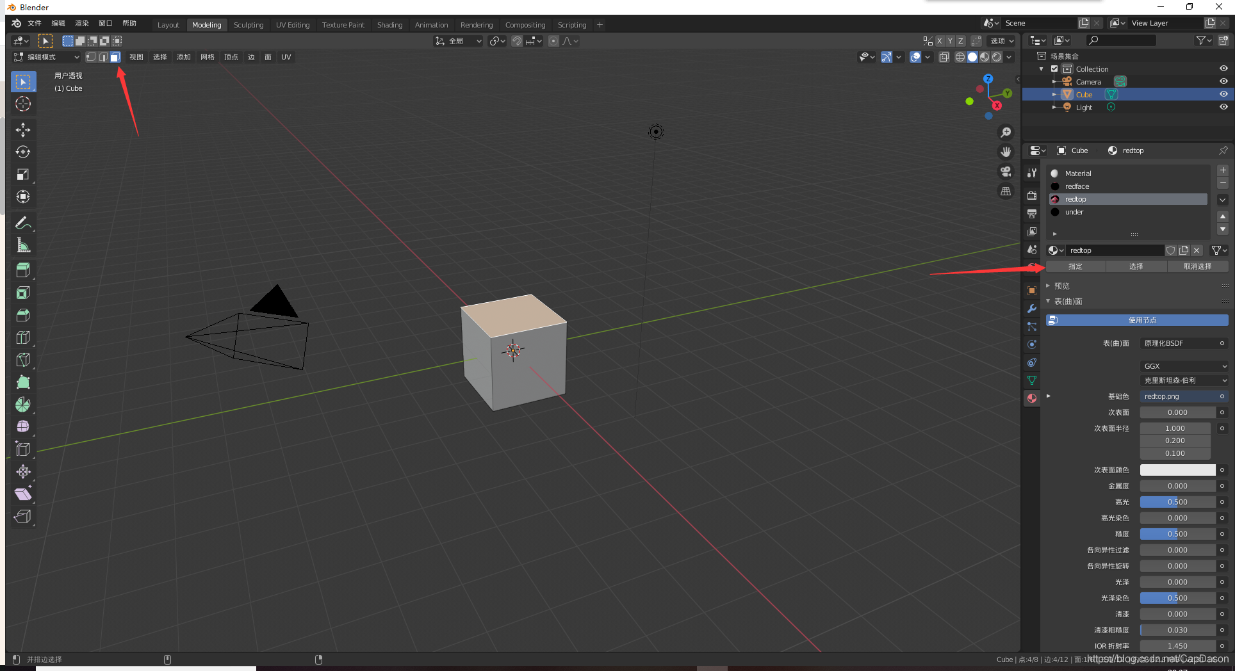1235x671 pixels.
Task: Select the Knife tool
Action: 23,360
